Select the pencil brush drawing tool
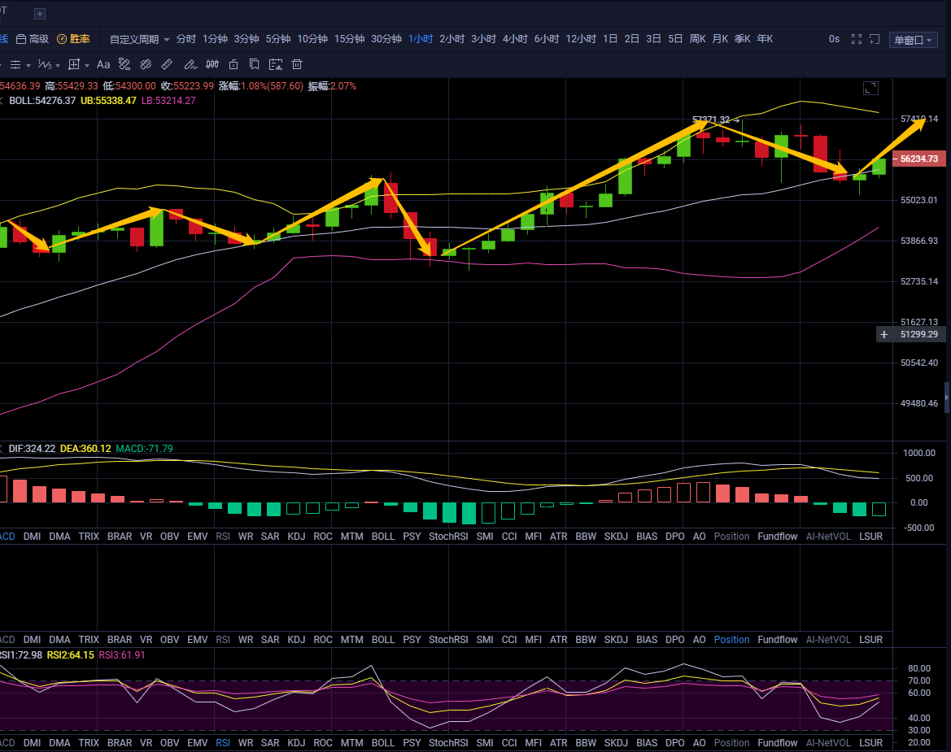 (190, 64)
